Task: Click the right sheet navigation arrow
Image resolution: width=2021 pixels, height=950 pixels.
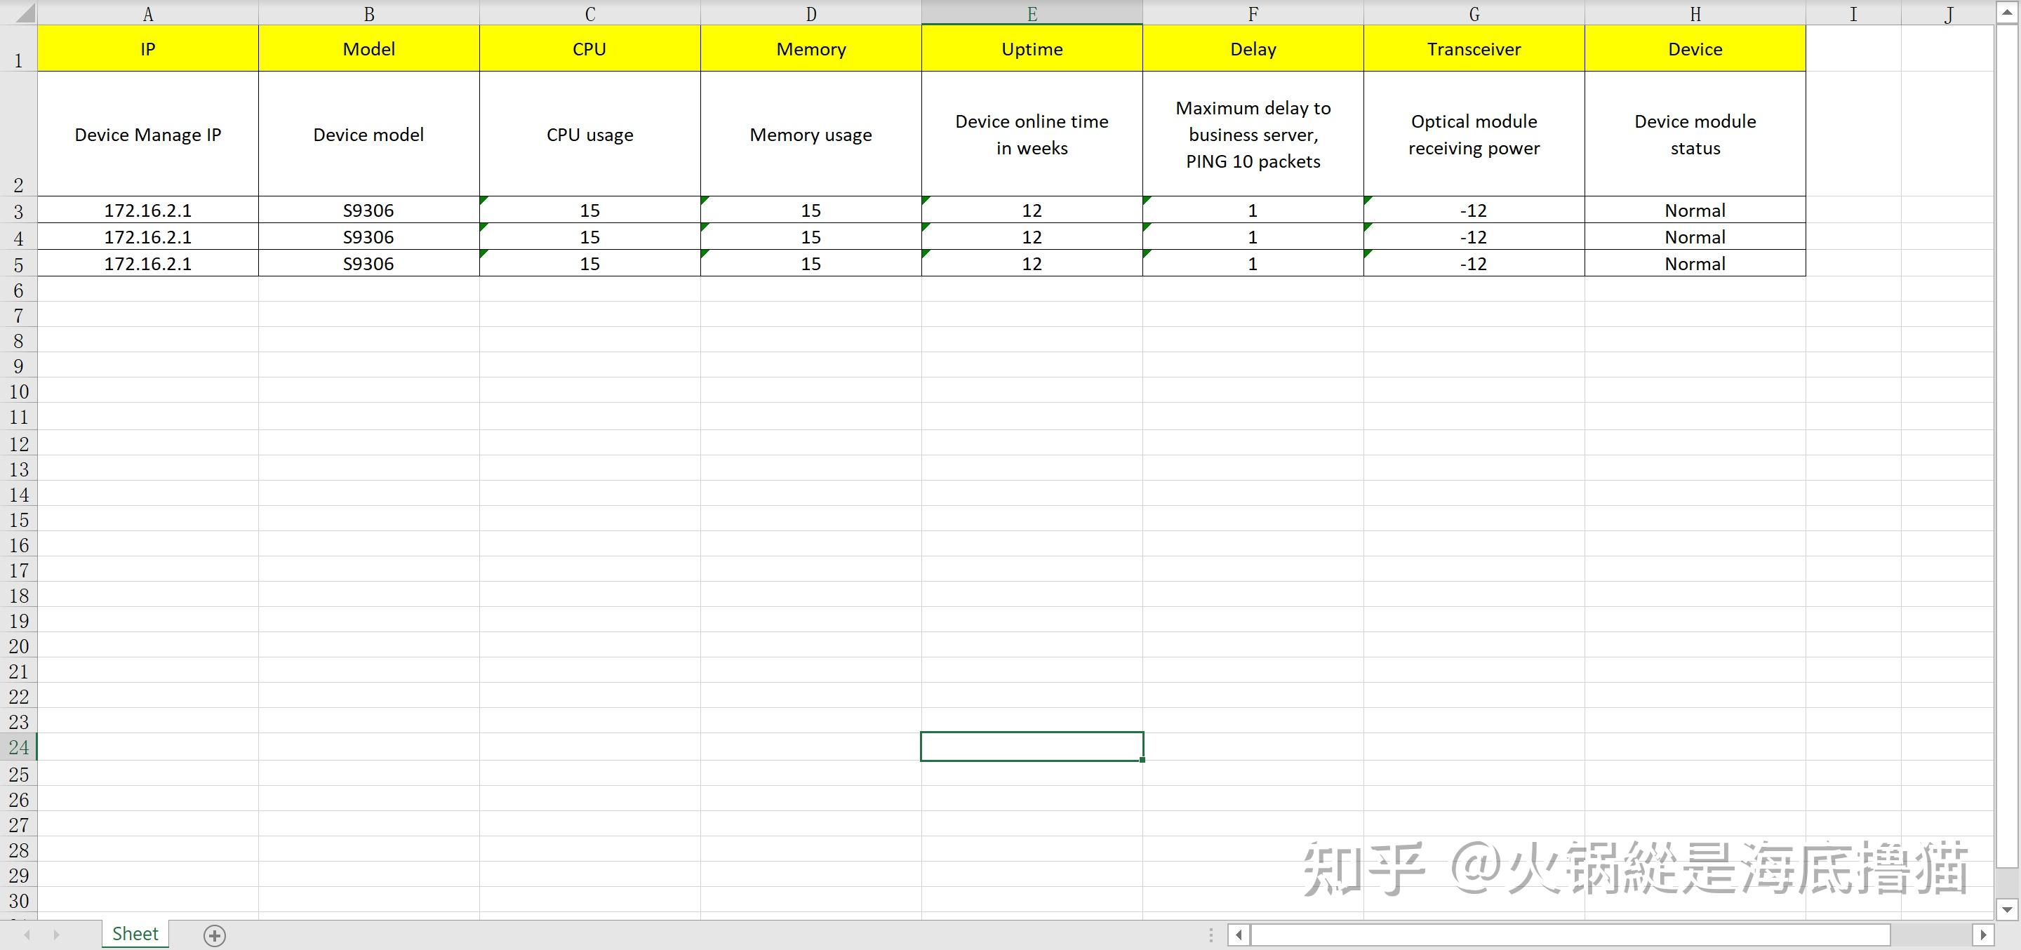Action: (x=56, y=935)
